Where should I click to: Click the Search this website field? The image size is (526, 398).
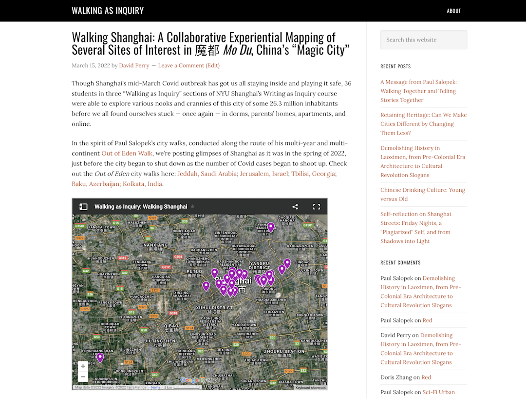pos(423,40)
